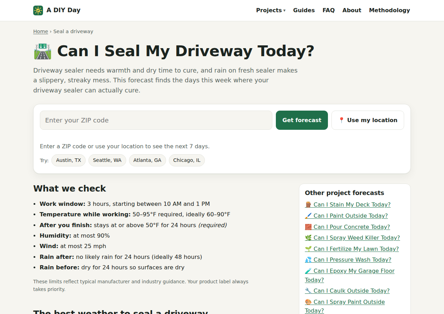Click the A DIY Day sun logo icon

(x=38, y=10)
